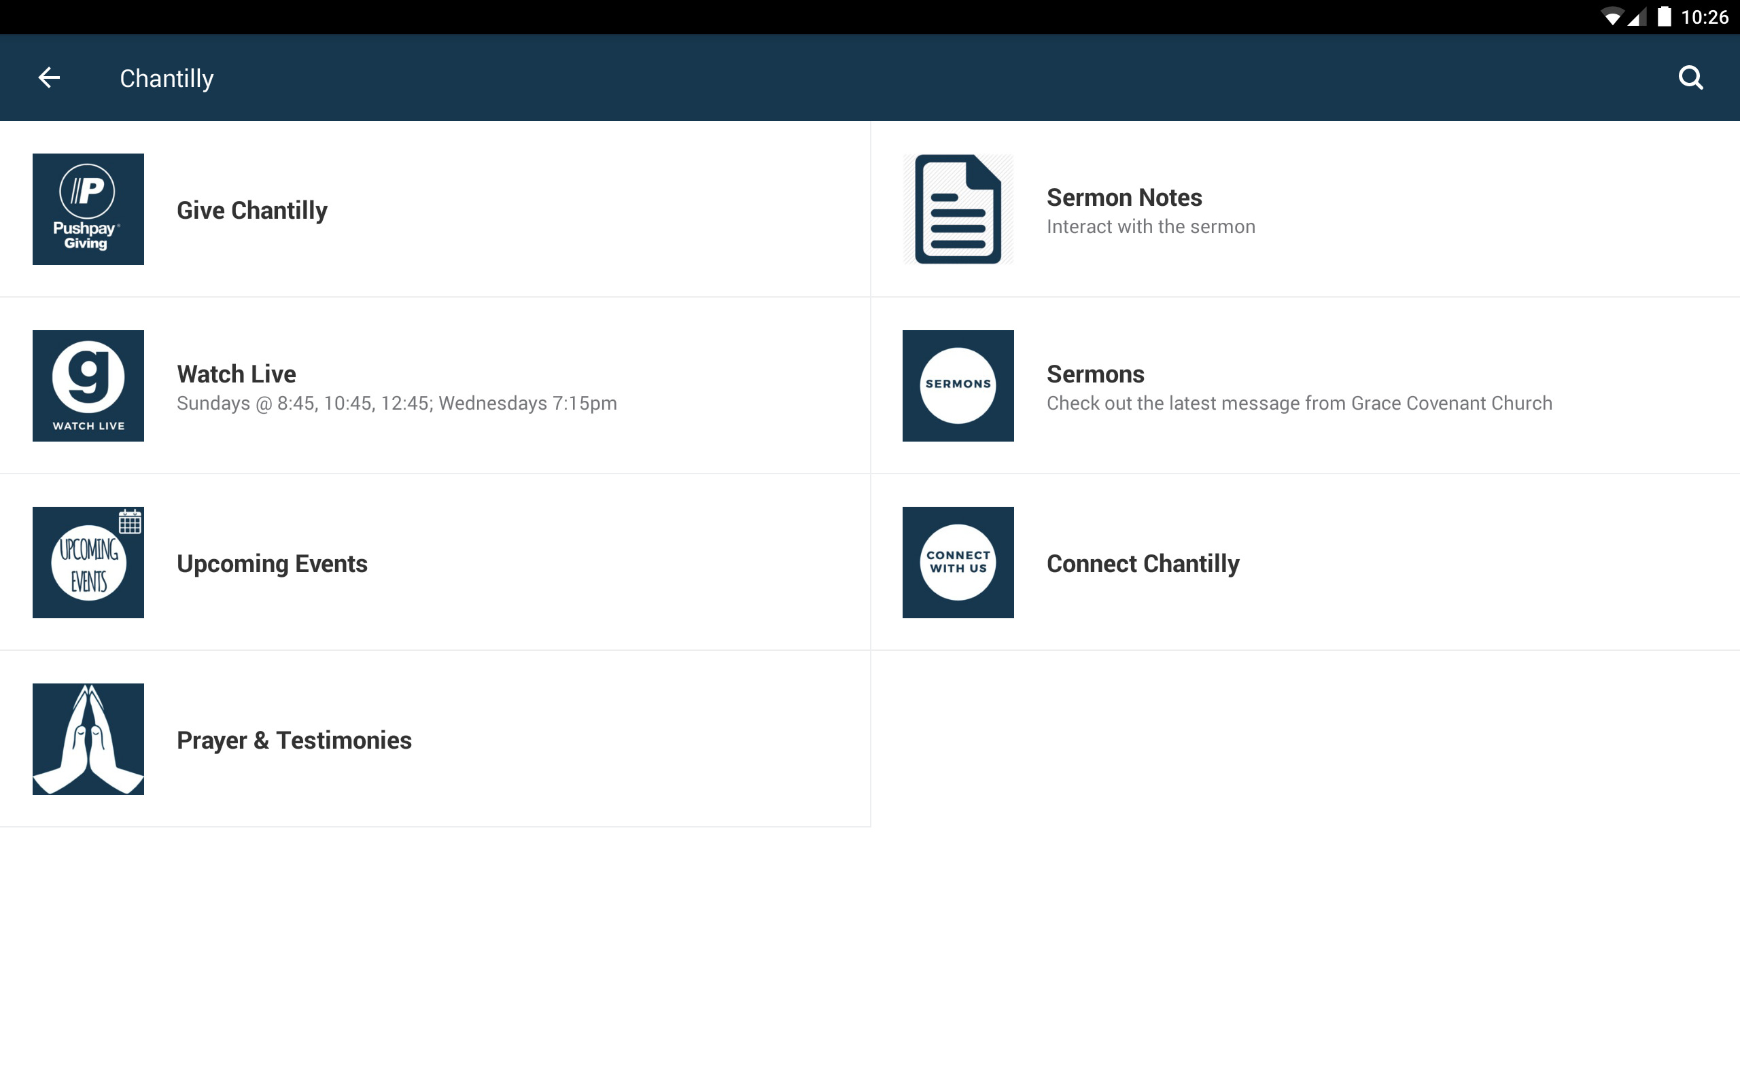1740x1087 pixels.
Task: Open the Sermon Notes title
Action: [1124, 198]
